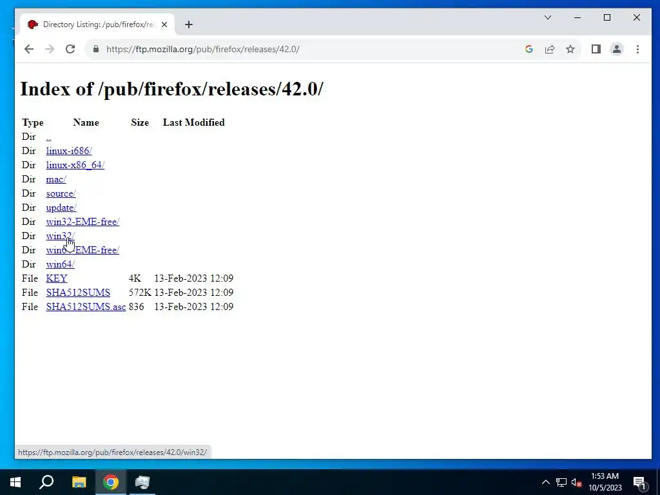Reload the directory listing page
The height and width of the screenshot is (495, 660).
tap(70, 49)
